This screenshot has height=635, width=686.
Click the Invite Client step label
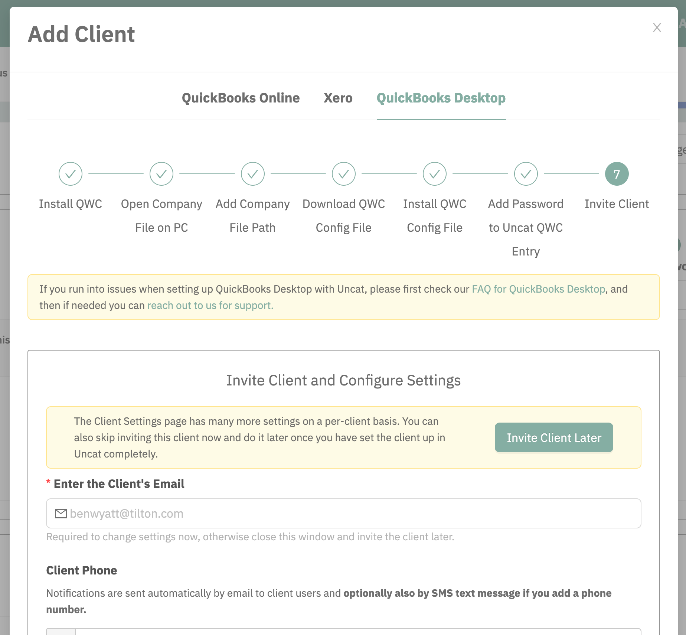617,204
